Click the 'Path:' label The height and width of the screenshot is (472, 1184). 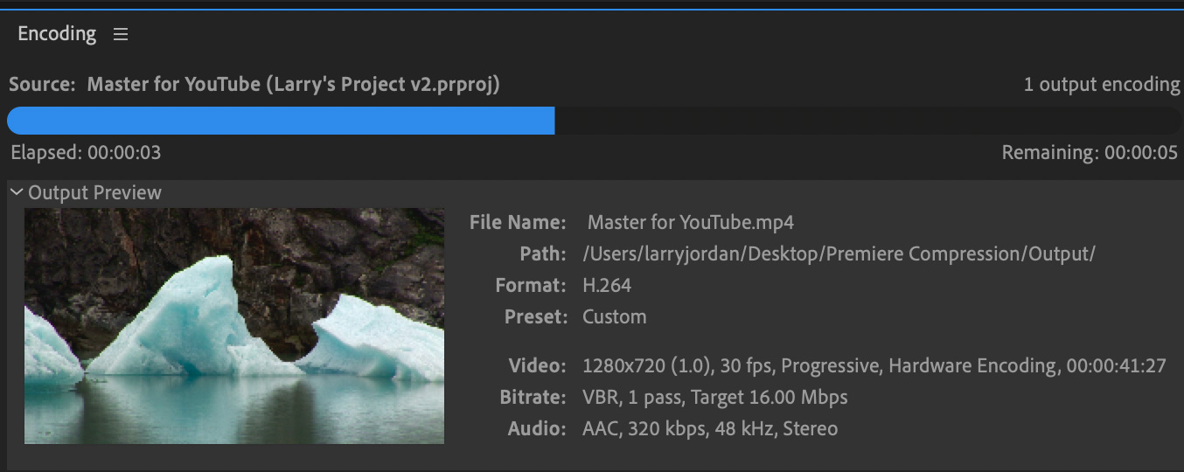click(543, 254)
